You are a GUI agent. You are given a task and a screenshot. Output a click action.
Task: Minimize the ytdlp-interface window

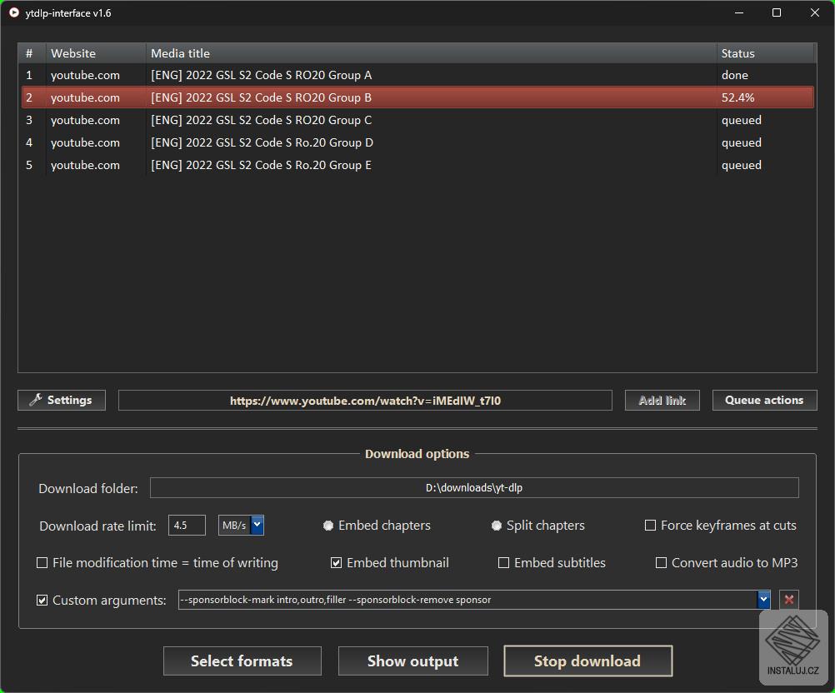(x=738, y=13)
